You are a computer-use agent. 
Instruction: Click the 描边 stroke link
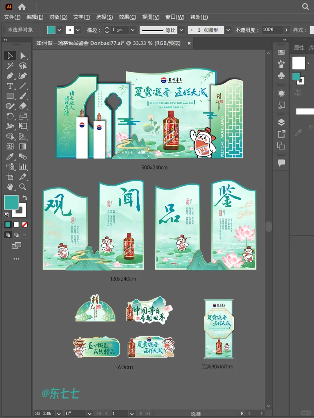[93, 30]
